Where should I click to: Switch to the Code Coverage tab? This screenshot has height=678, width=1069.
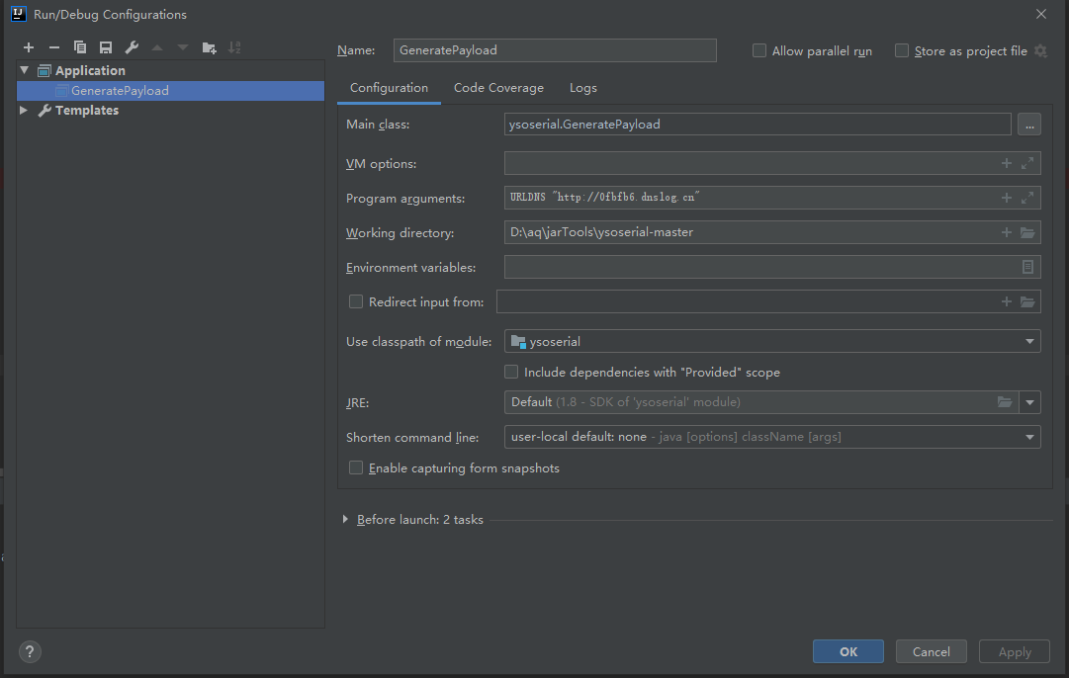point(498,88)
